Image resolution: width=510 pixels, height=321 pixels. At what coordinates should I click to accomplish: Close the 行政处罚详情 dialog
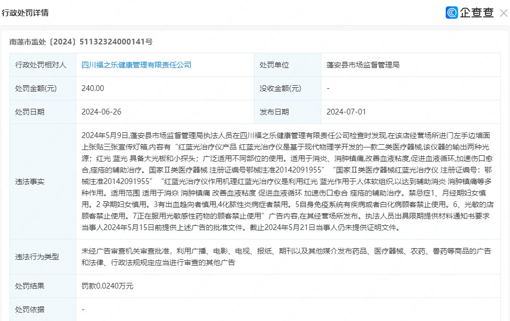click(x=503, y=13)
